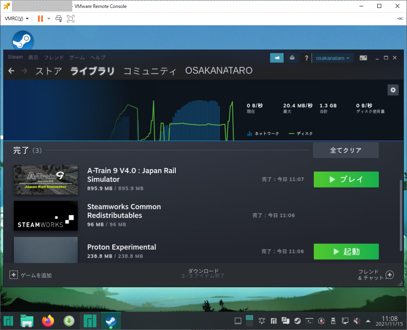Image resolution: width=407 pixels, height=330 pixels.
Task: Open removable devices tray icon
Action: click(x=333, y=321)
